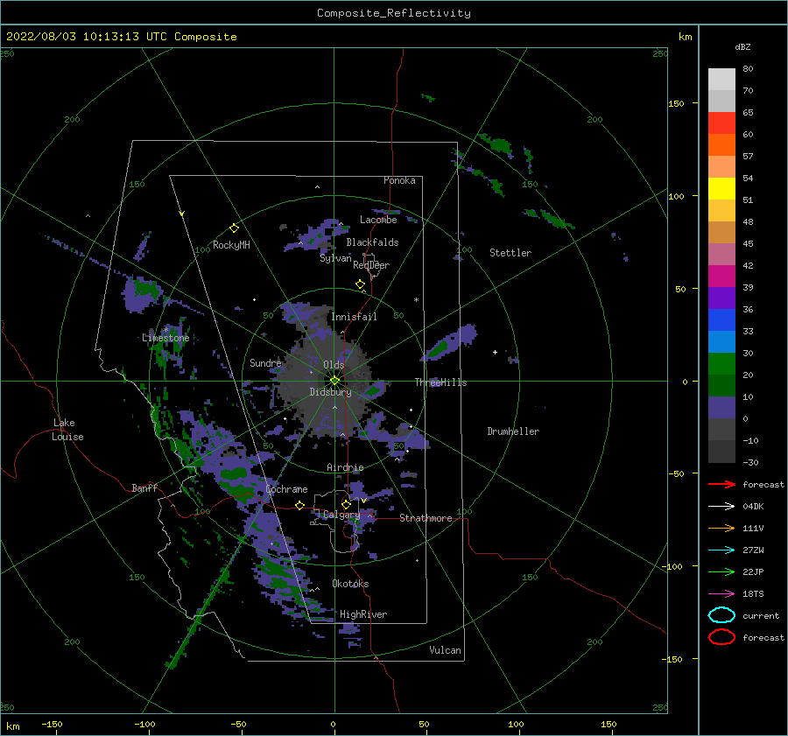Click the Sylvan label

click(335, 258)
